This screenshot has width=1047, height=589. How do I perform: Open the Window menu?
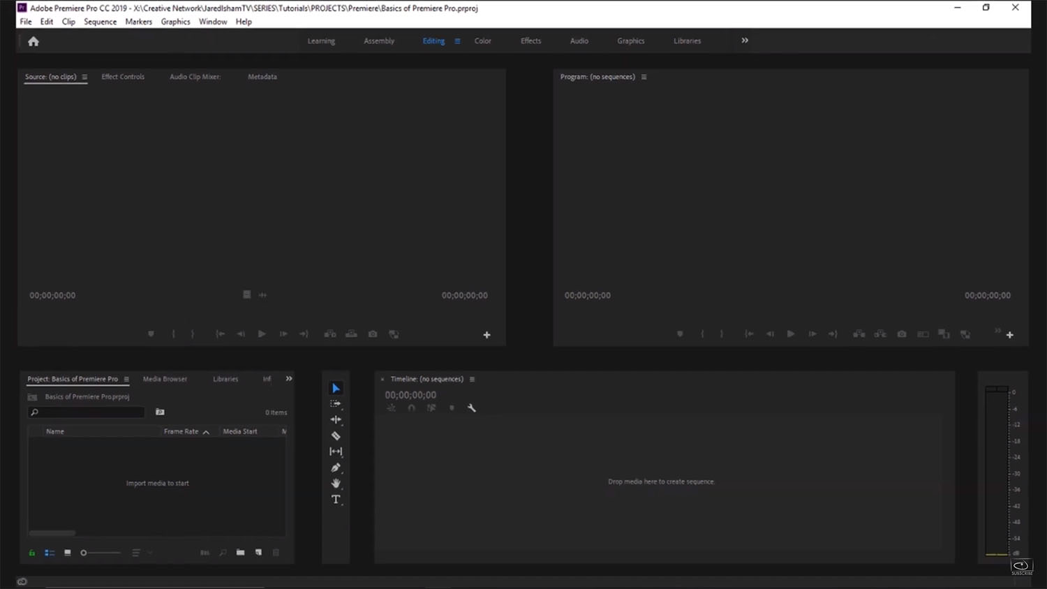pyautogui.click(x=213, y=22)
